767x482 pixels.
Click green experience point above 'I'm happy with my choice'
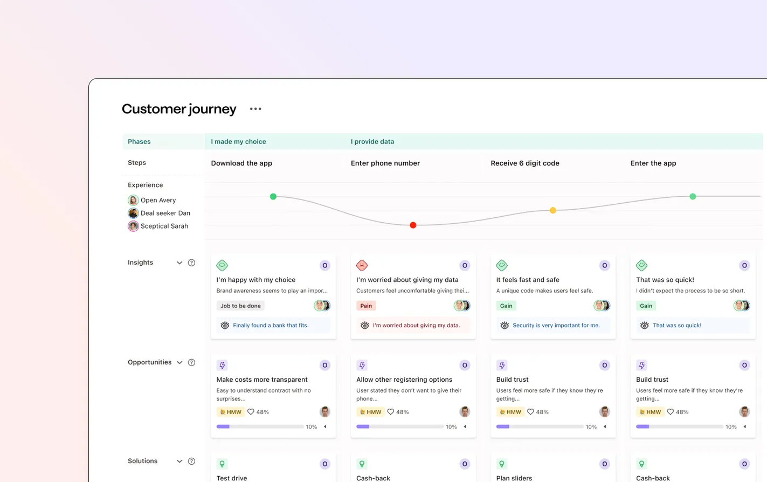[x=273, y=197]
